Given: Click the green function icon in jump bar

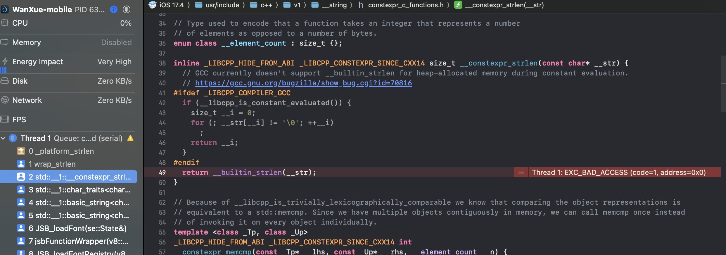Looking at the screenshot, I should (458, 5).
